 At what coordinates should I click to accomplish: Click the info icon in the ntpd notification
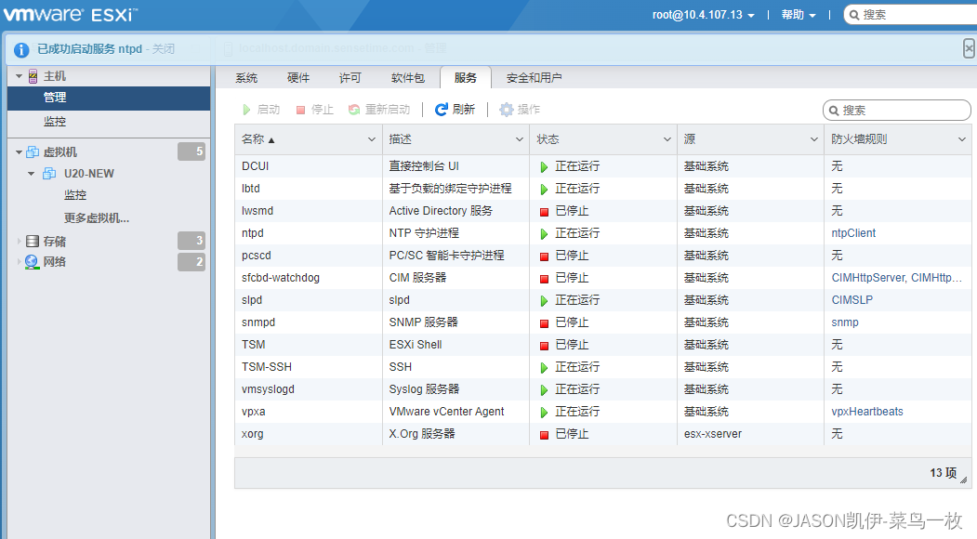(x=21, y=50)
